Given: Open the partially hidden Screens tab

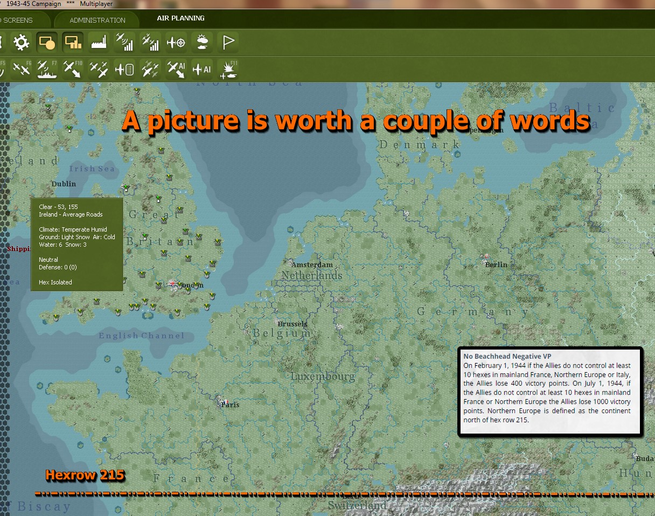Looking at the screenshot, I should coord(17,20).
